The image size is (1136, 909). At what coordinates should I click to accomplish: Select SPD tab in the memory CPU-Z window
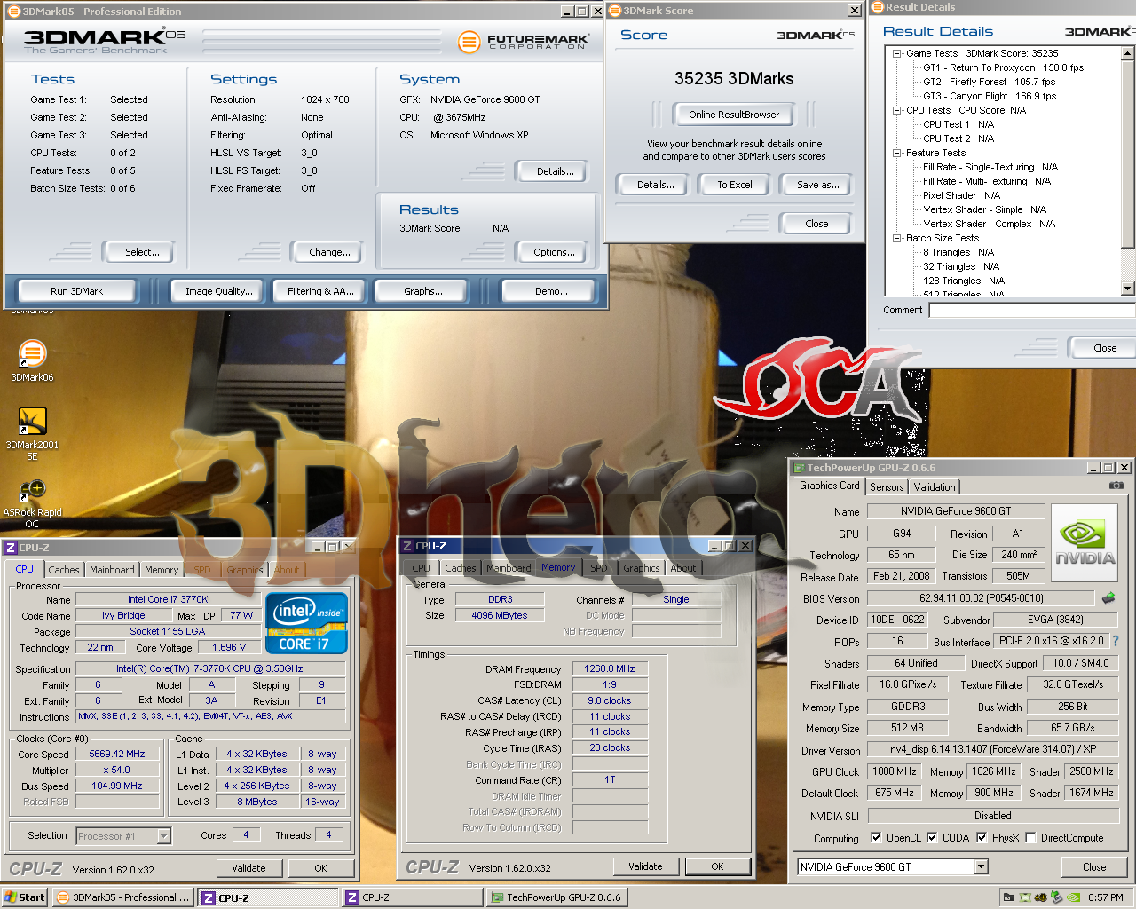pos(599,568)
